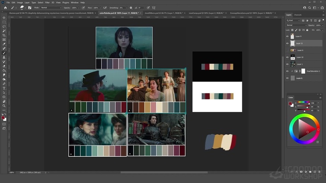
Task: Open Smoothing value dropdown arrow
Action: coord(126,8)
